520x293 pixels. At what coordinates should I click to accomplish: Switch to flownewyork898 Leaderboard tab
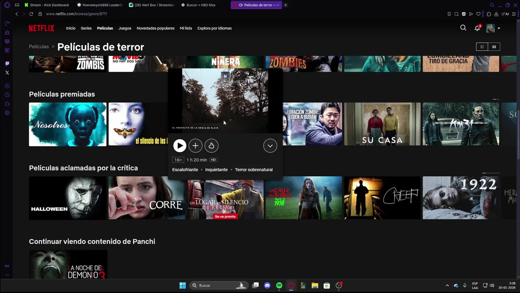click(100, 5)
